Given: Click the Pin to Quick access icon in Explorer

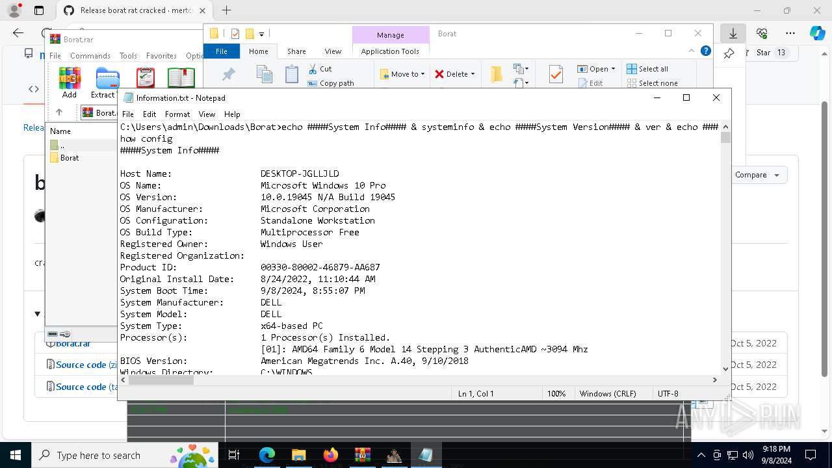Looking at the screenshot, I should (x=228, y=75).
